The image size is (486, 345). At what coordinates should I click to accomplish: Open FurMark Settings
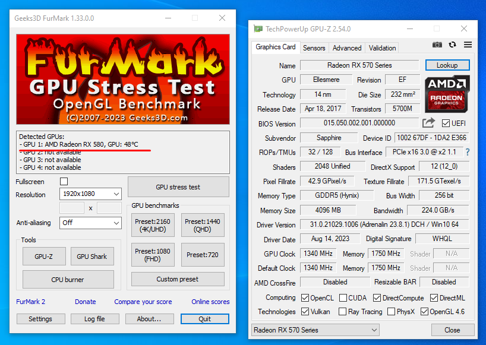40,319
